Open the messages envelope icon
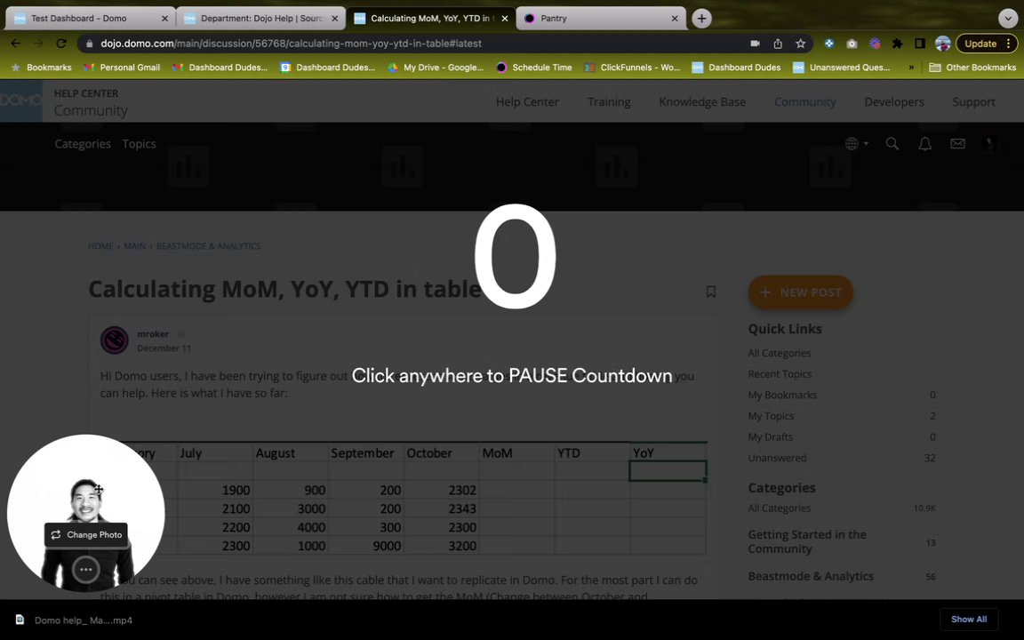Screen dimensions: 1024x640 coord(957,144)
